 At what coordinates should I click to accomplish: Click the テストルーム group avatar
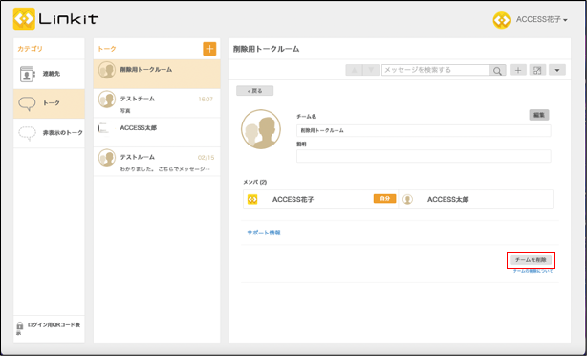(107, 158)
